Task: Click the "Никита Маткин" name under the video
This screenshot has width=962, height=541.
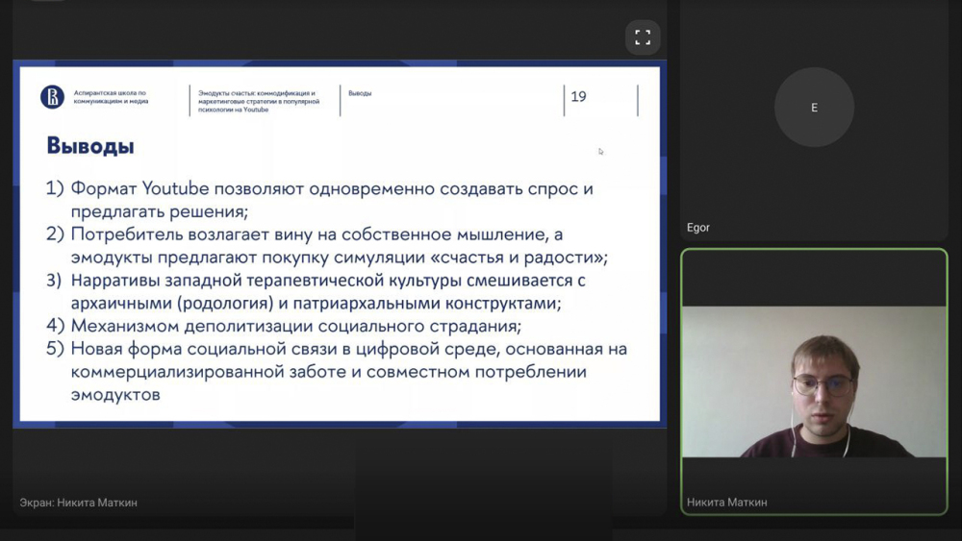Action: pyautogui.click(x=727, y=502)
